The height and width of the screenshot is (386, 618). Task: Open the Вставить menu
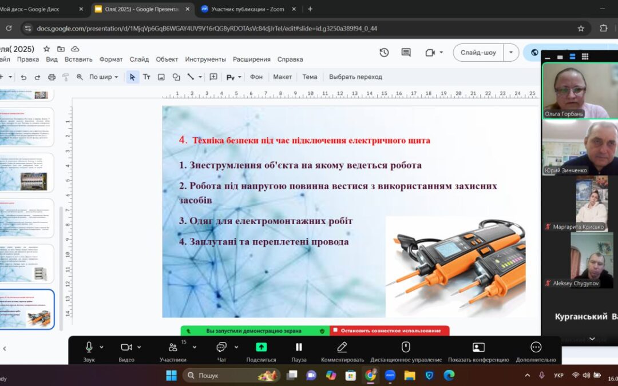78,59
